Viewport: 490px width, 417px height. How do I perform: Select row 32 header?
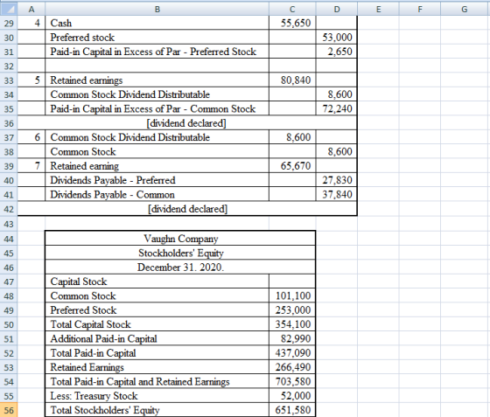[x=9, y=66]
